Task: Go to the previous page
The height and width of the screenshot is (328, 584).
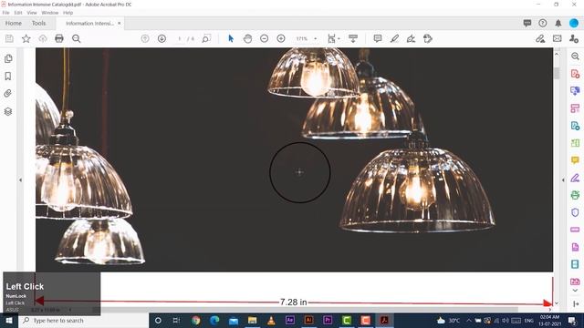Action: click(x=145, y=38)
